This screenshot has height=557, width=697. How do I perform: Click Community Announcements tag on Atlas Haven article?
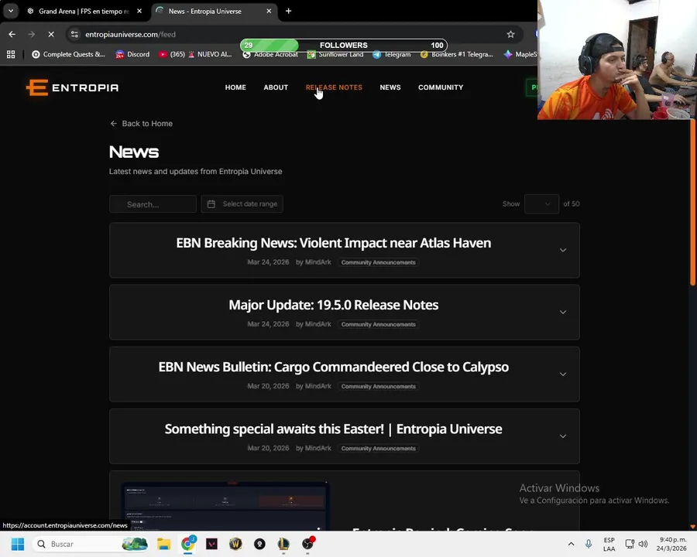tap(378, 262)
